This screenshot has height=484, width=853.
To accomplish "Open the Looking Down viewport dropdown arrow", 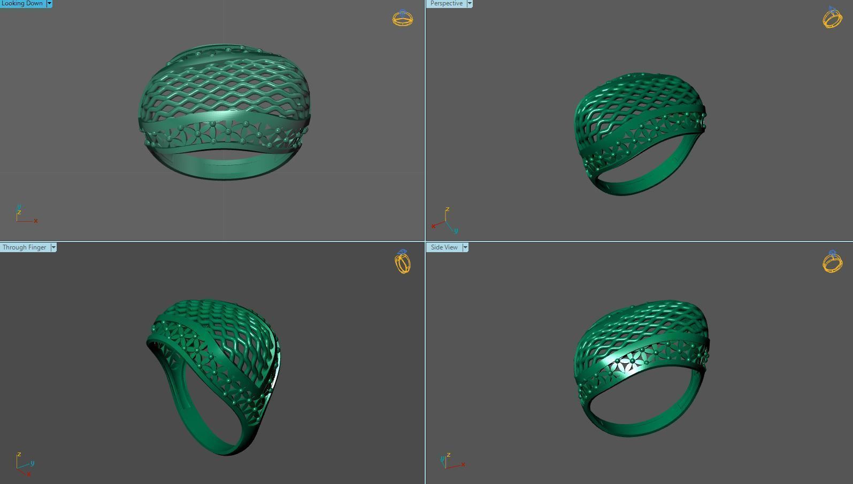I will [x=49, y=3].
